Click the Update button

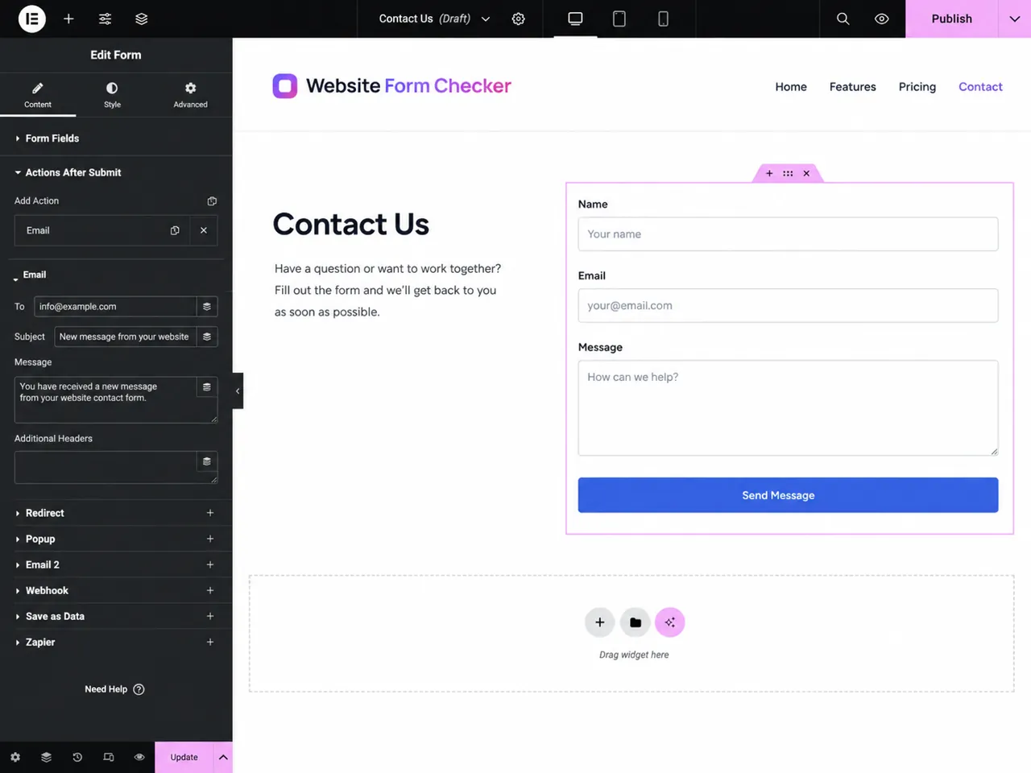[x=184, y=757]
